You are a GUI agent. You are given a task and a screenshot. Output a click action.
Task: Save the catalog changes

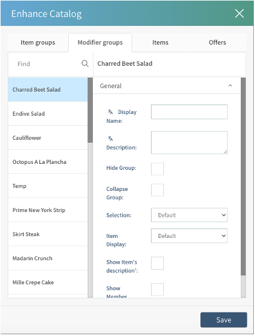pyautogui.click(x=223, y=320)
